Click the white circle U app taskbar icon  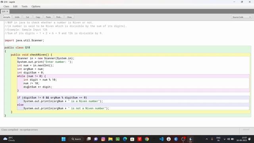click(169, 139)
